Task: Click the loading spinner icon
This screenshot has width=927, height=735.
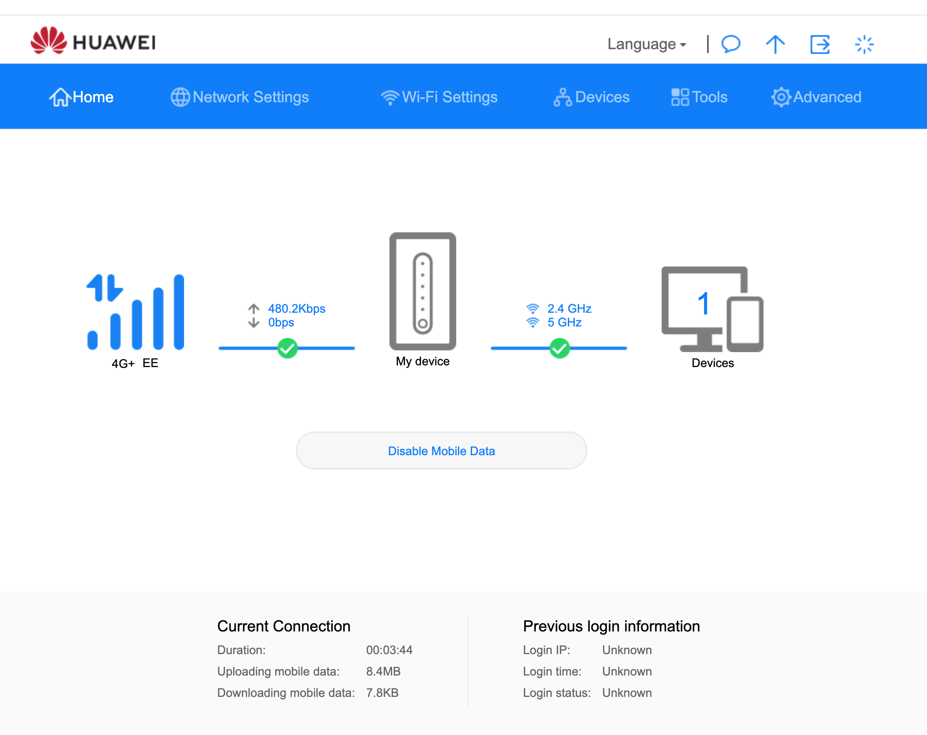Action: (864, 44)
